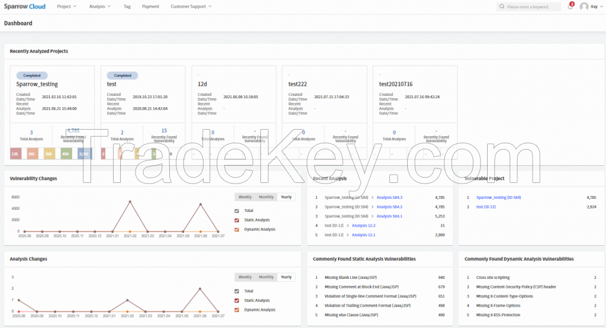Open Sparrow_testing (ID 584) vulnerable project link

pyautogui.click(x=498, y=197)
